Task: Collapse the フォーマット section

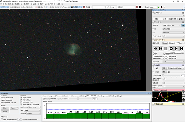Action: pos(154,22)
